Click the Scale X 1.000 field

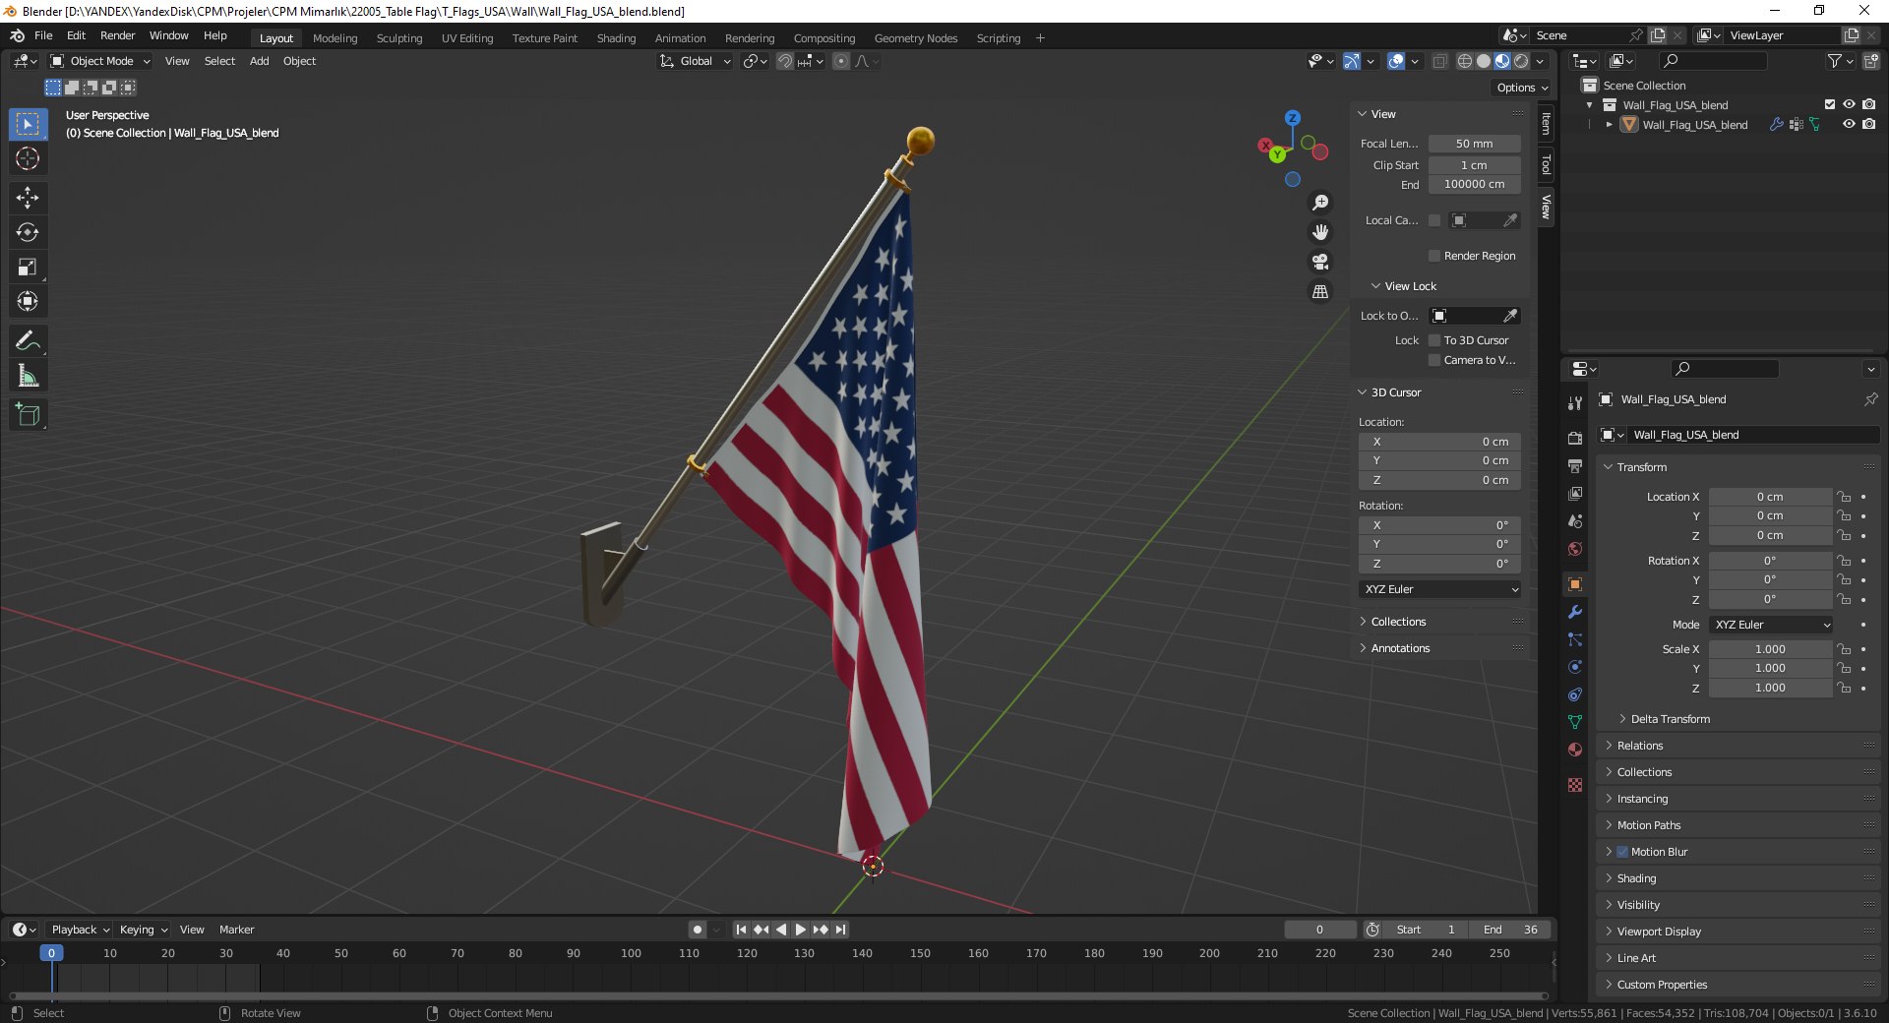1770,649
